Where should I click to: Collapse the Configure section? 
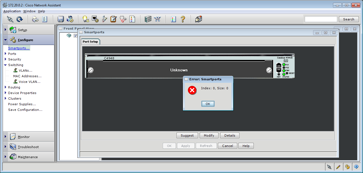[x=5, y=40]
